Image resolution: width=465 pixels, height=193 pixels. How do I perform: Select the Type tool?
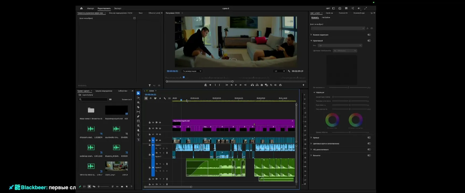pos(138,135)
